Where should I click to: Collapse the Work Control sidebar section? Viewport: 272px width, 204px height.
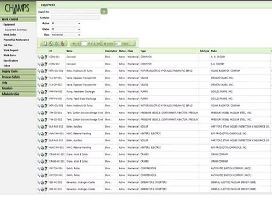pos(18,19)
